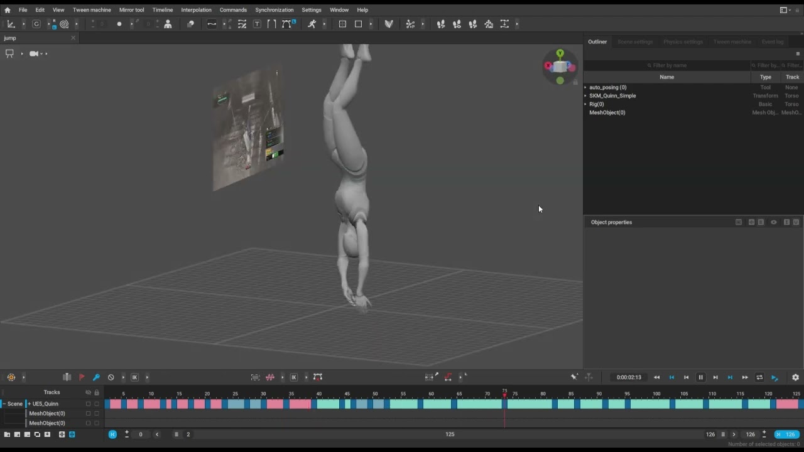Expand the auto_posing (0) tree item
The height and width of the screenshot is (452, 804).
(585, 87)
